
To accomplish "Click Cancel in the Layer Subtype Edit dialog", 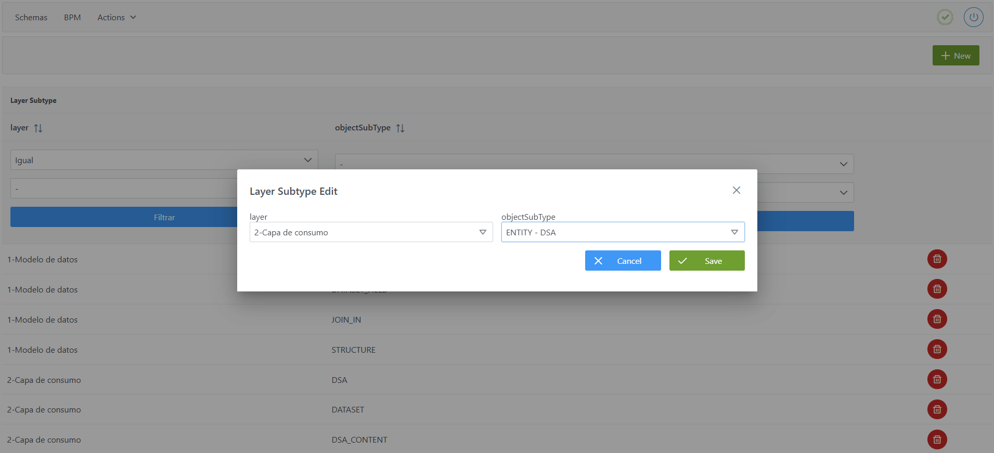I will [x=623, y=261].
